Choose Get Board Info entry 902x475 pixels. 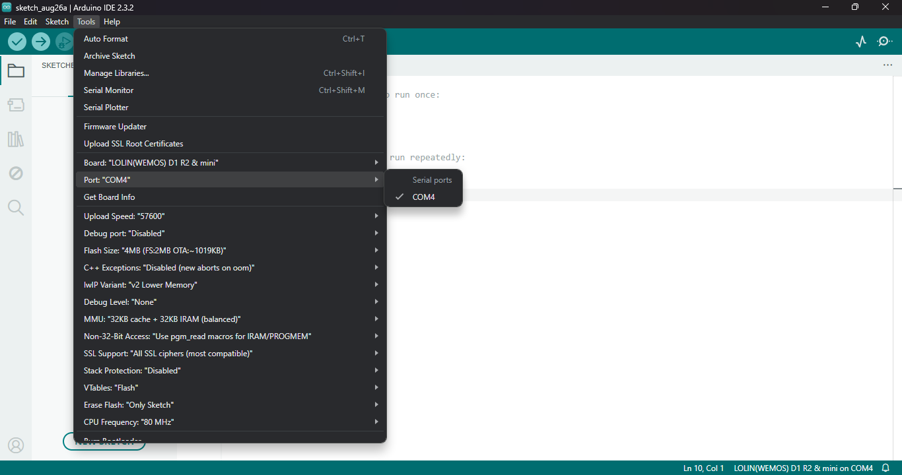point(230,197)
